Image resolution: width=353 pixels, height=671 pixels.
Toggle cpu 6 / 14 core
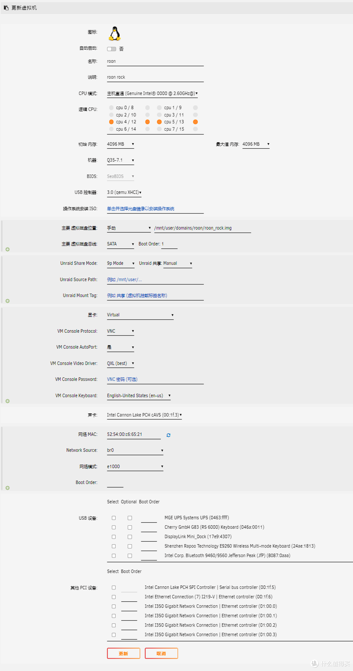pos(111,129)
